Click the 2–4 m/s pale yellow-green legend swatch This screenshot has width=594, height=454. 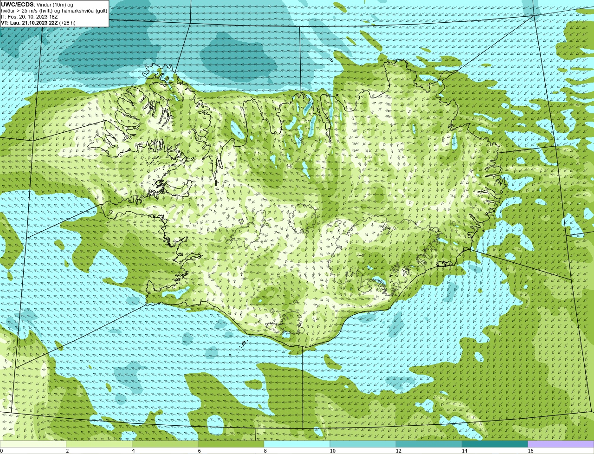(99, 444)
